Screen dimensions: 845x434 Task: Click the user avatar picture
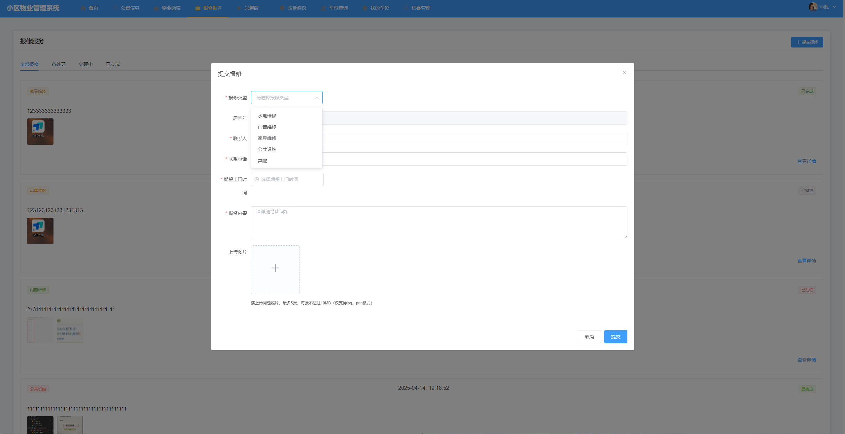[813, 7]
